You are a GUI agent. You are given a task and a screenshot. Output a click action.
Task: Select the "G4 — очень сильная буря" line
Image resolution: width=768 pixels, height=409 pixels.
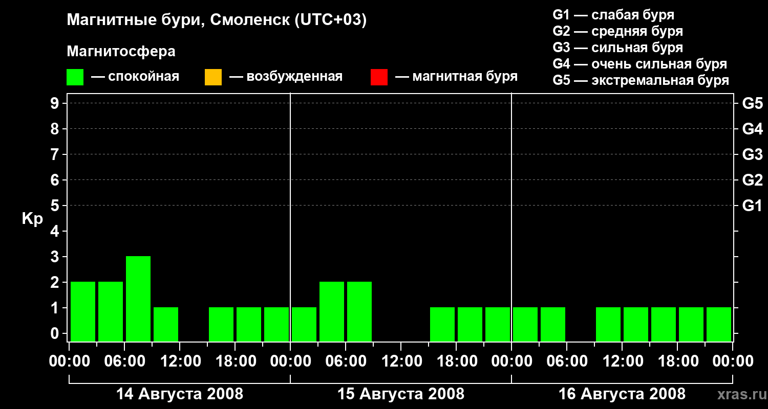pyautogui.click(x=640, y=64)
